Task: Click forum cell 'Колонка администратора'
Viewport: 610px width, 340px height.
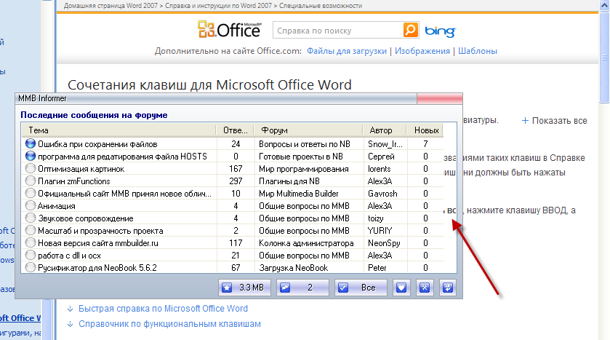Action: point(306,243)
